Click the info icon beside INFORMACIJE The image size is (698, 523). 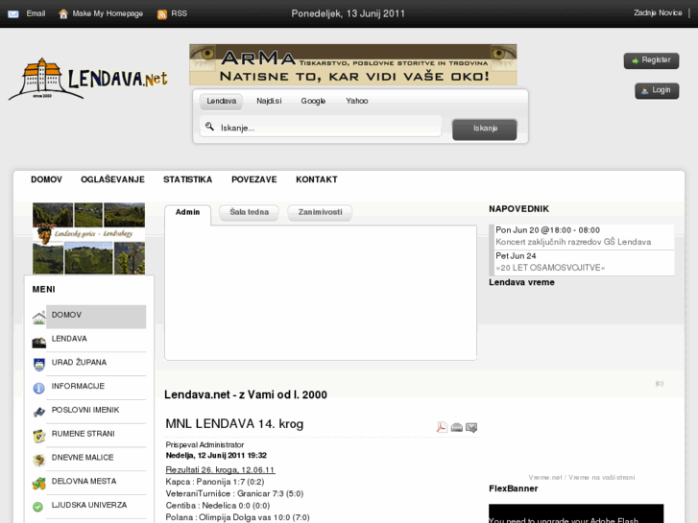[x=39, y=388]
